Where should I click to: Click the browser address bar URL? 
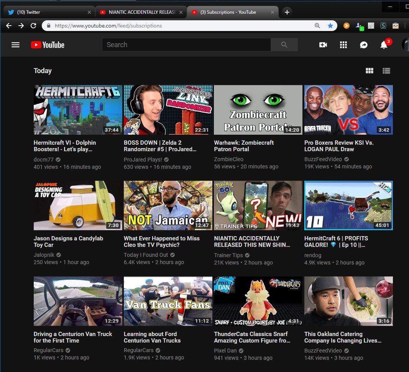(108, 26)
